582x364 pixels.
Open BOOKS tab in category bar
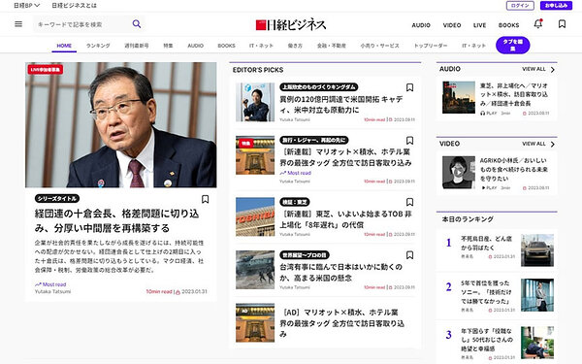[x=226, y=46]
